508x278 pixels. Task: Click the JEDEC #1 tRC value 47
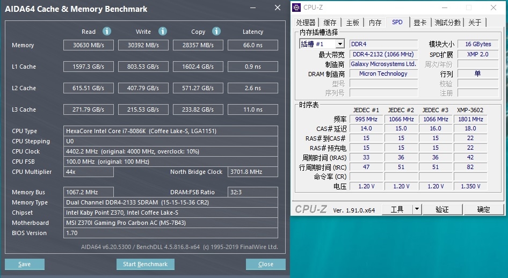click(x=366, y=167)
